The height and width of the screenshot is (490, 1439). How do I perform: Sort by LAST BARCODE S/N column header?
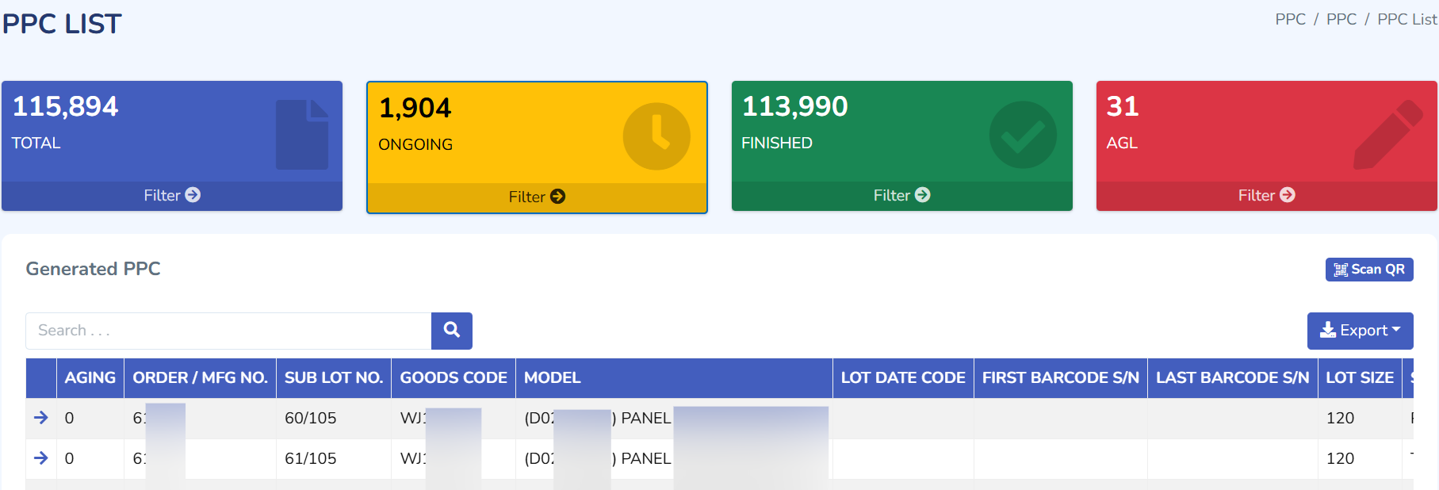(1233, 378)
